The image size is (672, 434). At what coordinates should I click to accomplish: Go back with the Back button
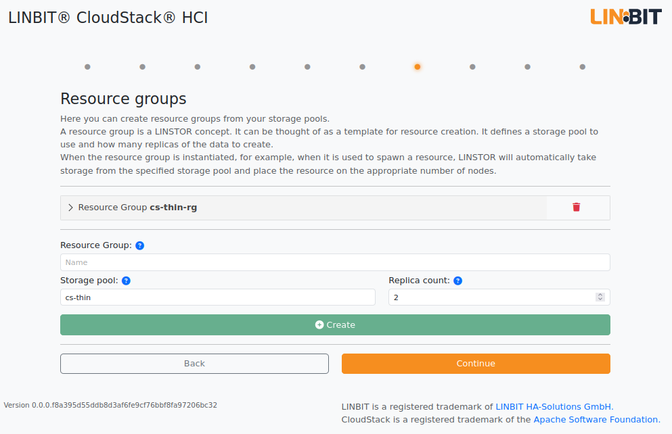point(195,364)
